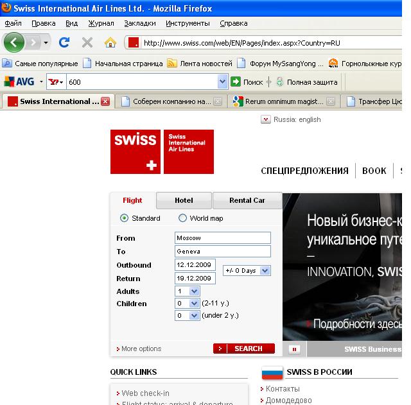Viewport: 411px width, 405px height.
Task: Open the Горнолыжные bookmark with orange icon
Action: 365,64
